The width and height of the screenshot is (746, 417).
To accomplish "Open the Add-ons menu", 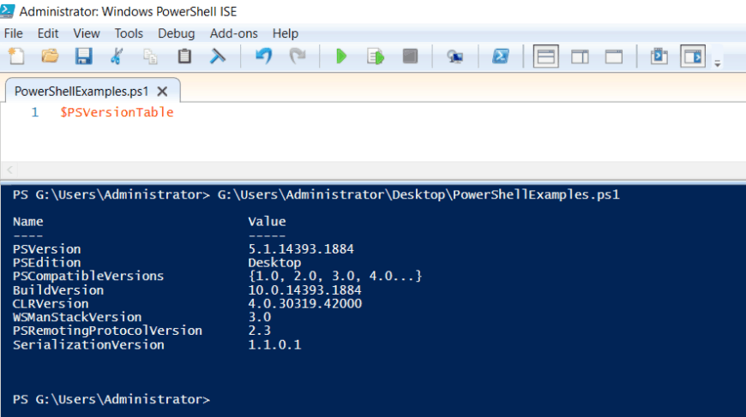I will click(234, 33).
